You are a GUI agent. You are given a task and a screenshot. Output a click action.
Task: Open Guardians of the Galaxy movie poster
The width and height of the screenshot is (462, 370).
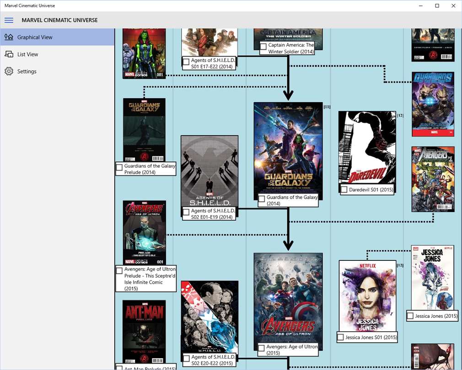click(x=288, y=148)
